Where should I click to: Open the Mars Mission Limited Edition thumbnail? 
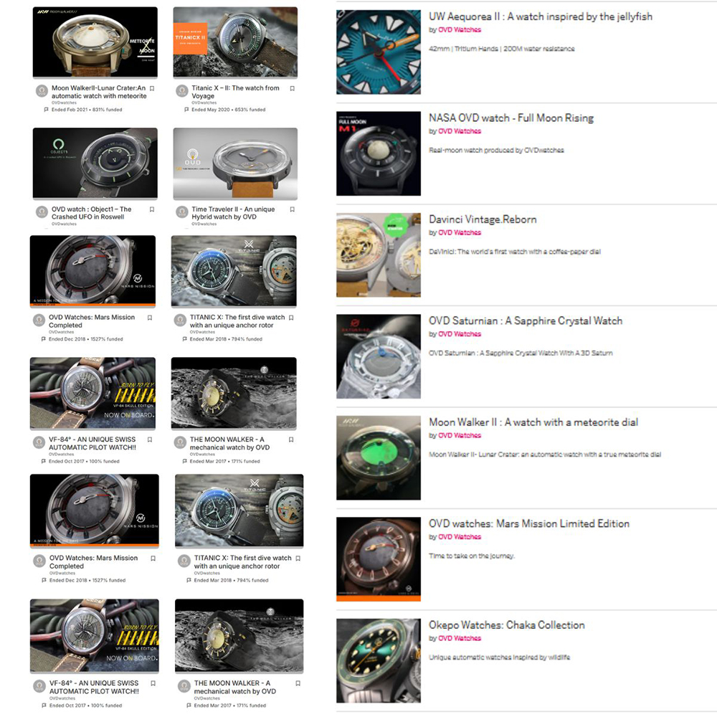tap(378, 559)
